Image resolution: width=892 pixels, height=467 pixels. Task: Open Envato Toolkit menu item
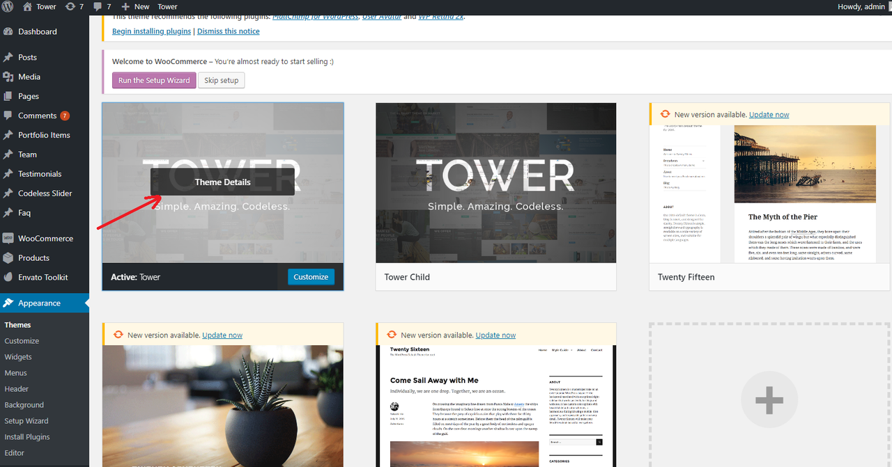click(45, 277)
